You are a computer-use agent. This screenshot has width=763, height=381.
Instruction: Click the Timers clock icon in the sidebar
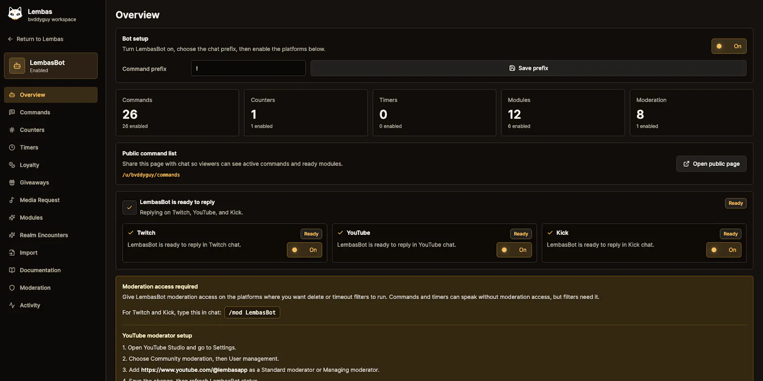(12, 147)
